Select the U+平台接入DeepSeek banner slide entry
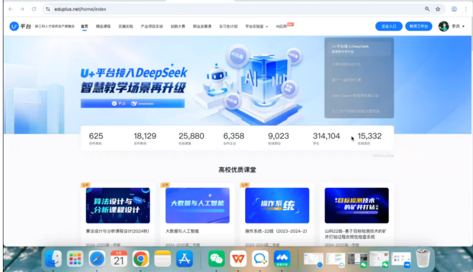The image size is (473, 272). pyautogui.click(x=359, y=49)
